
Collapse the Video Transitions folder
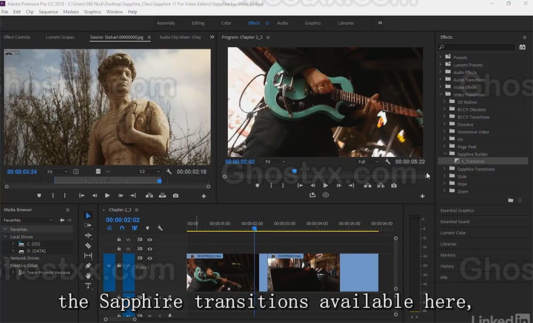click(441, 94)
